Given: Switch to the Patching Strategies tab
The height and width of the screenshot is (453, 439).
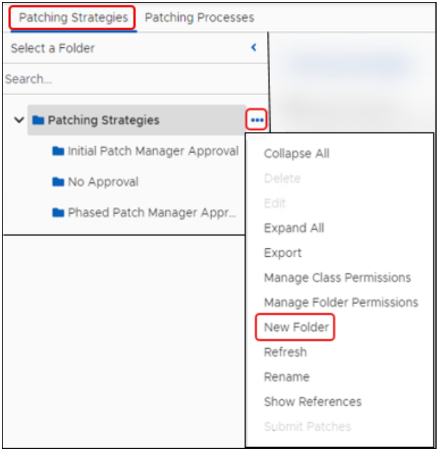Looking at the screenshot, I should [73, 17].
